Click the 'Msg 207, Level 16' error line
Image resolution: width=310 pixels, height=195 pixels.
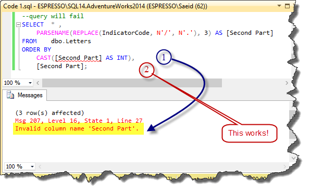(x=79, y=121)
